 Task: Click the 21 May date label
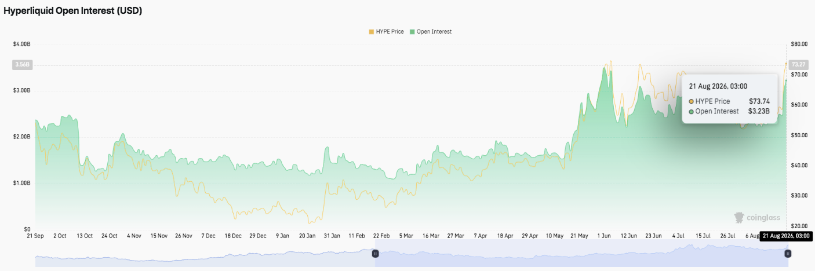click(x=579, y=236)
